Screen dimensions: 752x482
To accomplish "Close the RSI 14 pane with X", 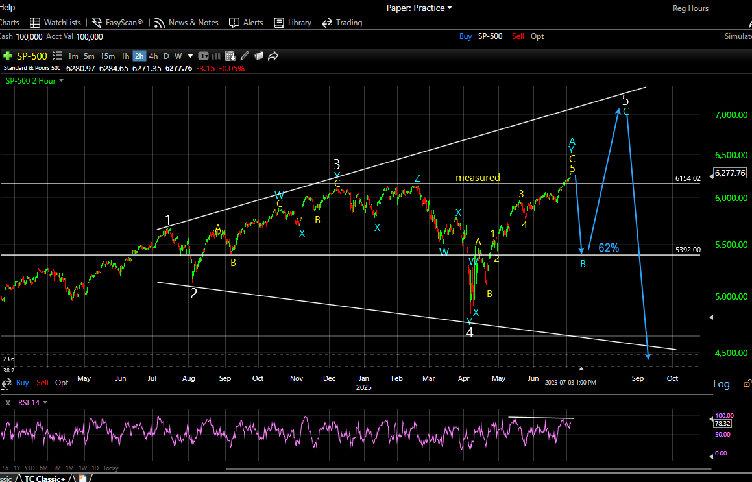I will coord(8,403).
